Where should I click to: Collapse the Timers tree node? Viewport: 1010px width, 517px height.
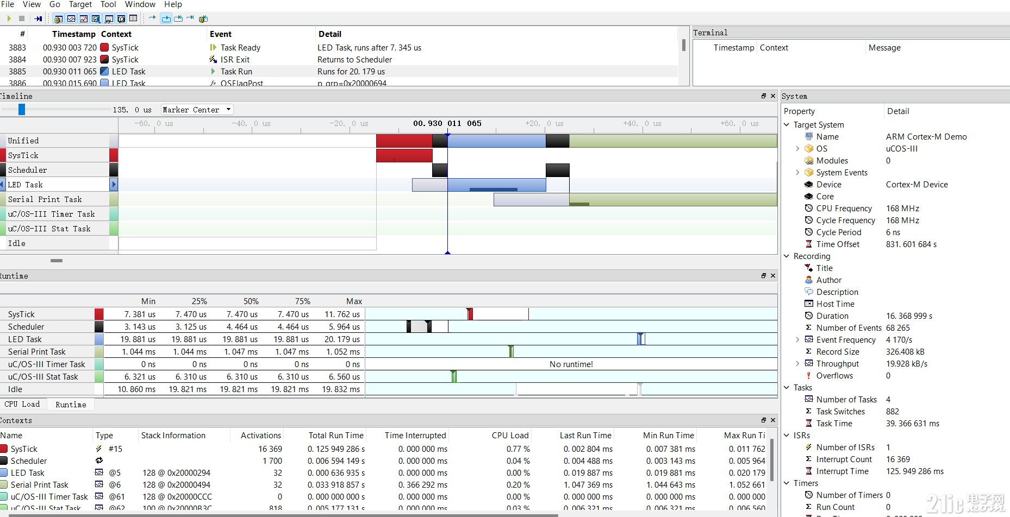click(x=787, y=483)
